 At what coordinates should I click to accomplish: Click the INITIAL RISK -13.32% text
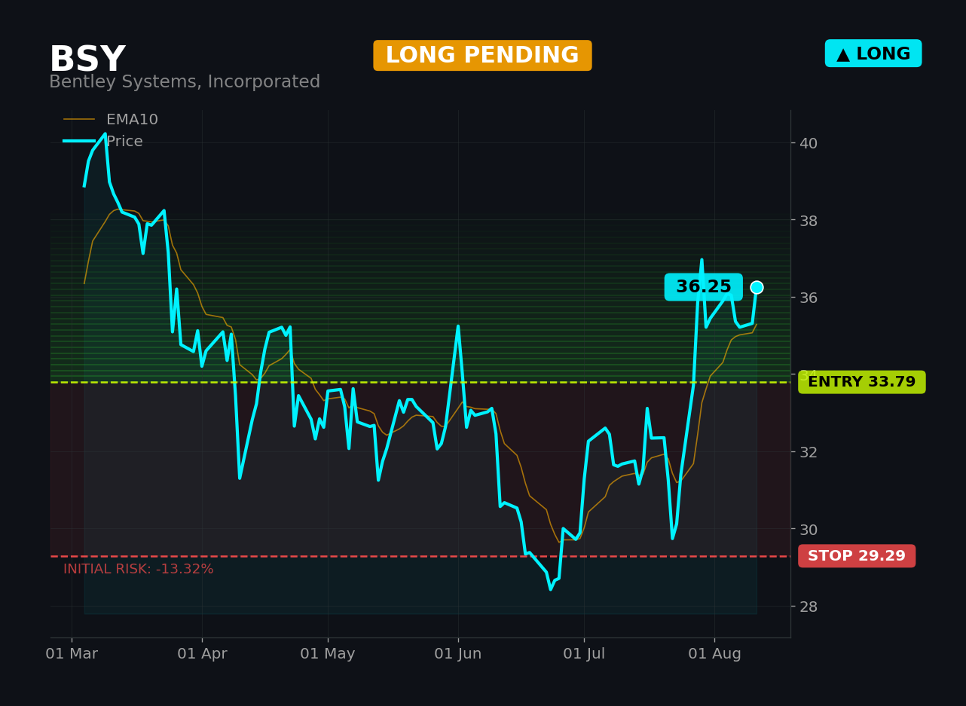coord(139,570)
